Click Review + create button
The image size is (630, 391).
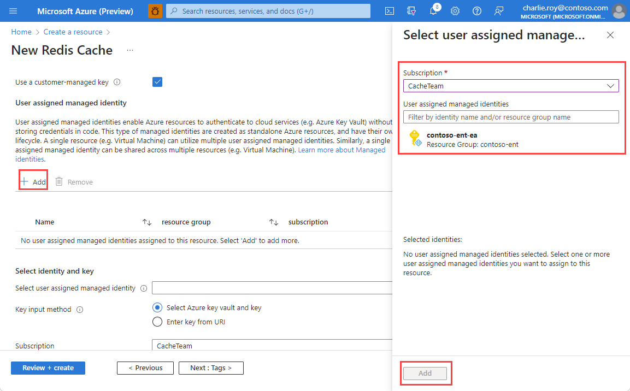pyautogui.click(x=48, y=368)
